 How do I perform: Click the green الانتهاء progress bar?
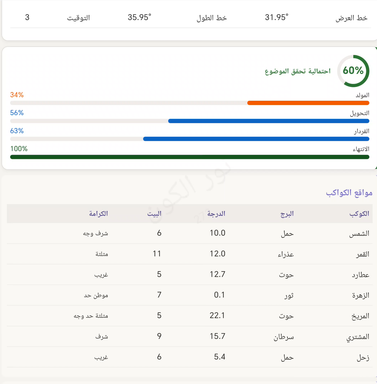190,157
